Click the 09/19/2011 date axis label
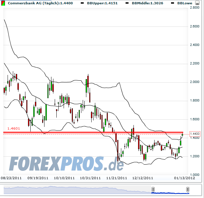 click(38, 178)
